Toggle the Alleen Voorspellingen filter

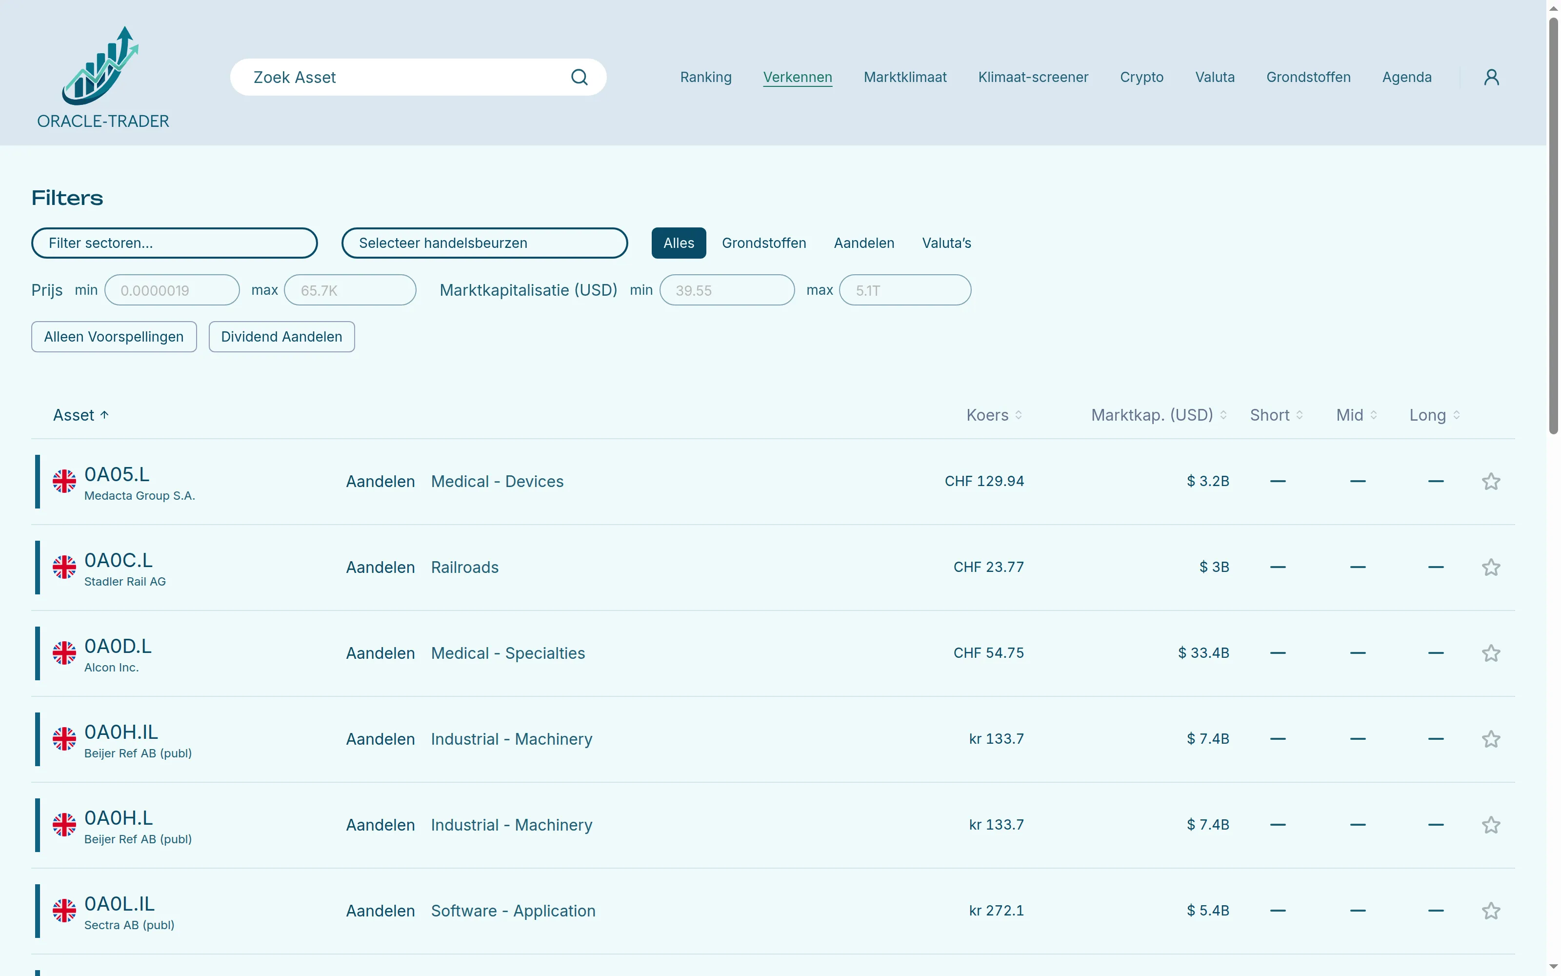tap(114, 337)
